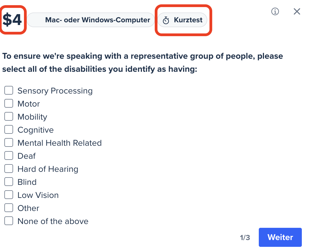Click the stopwatch icon beside Kurztest
Viewport: 313px width, 252px height.
[166, 20]
